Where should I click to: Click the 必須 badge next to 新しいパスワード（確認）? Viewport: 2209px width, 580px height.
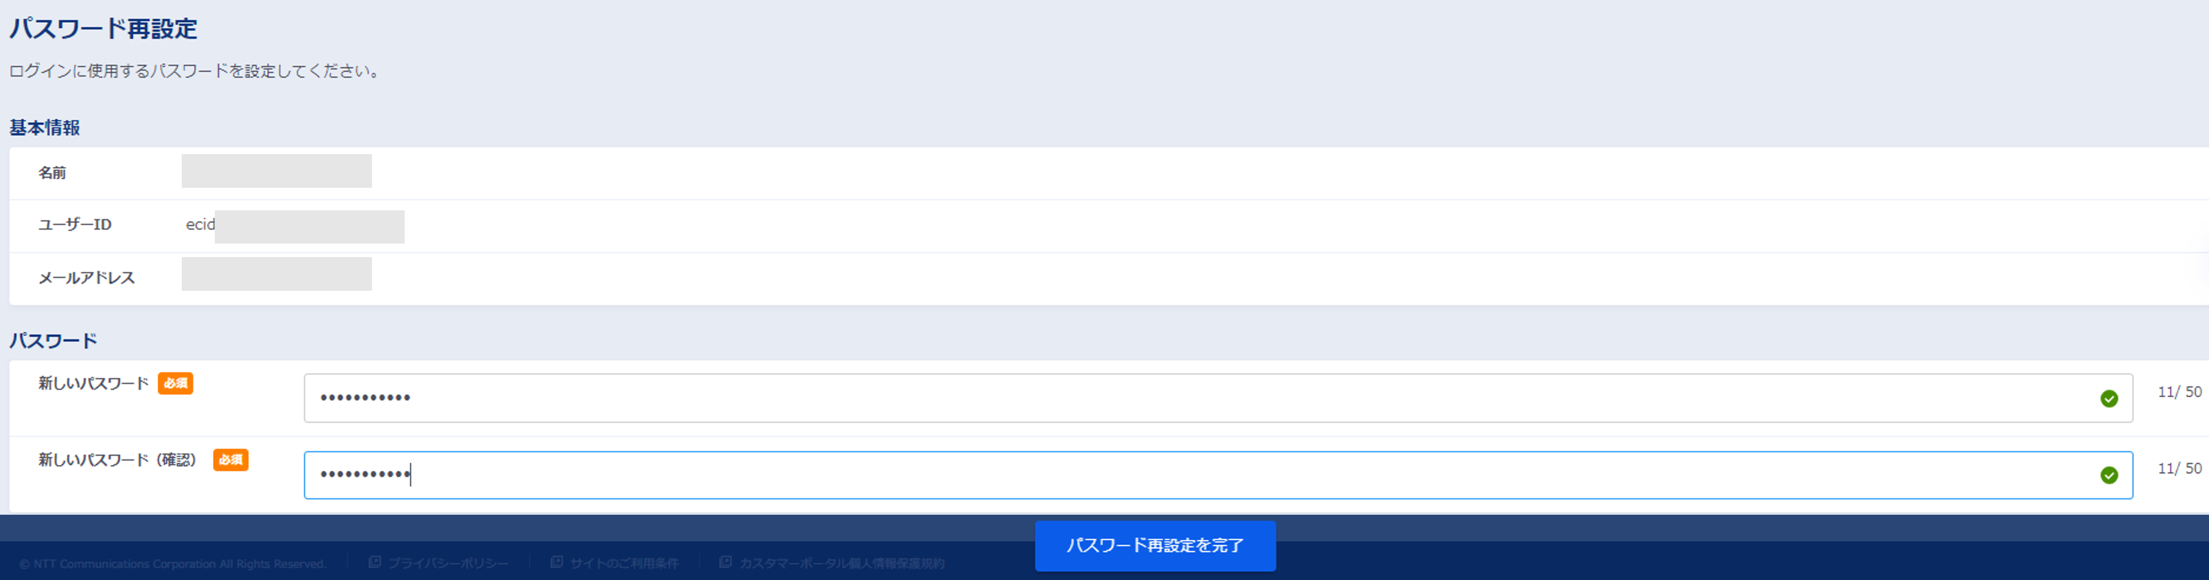[x=230, y=460]
